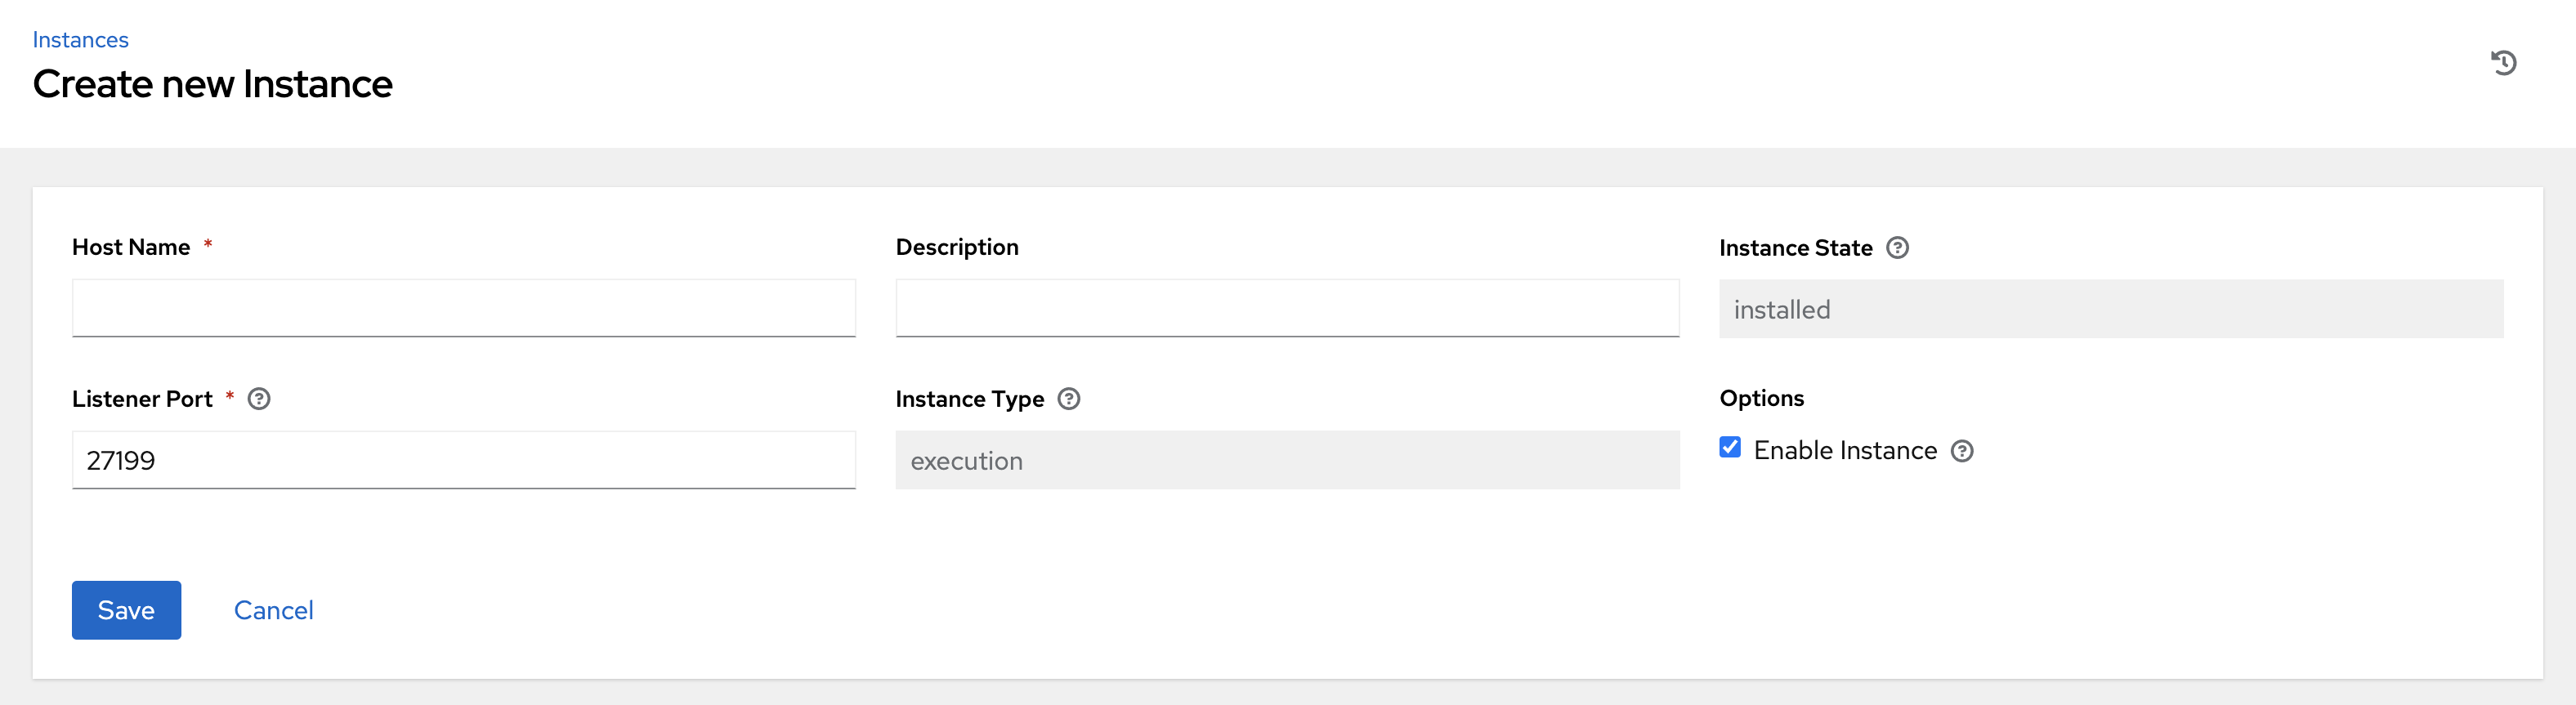2576x705 pixels.
Task: Uncheck the Enable Instance checkbox
Action: tap(1730, 447)
